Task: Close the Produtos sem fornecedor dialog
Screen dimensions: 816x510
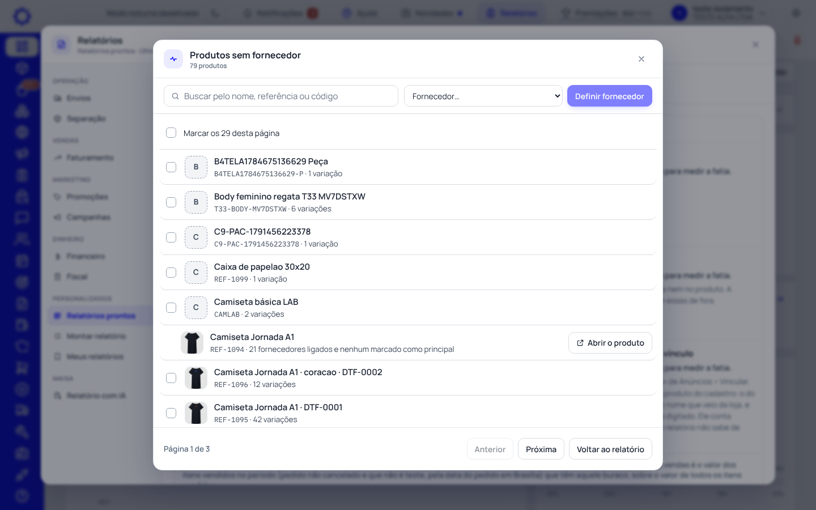Action: (641, 59)
